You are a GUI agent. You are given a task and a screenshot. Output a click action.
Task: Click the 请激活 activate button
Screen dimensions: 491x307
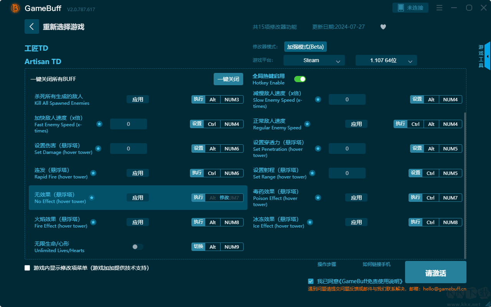pos(435,273)
